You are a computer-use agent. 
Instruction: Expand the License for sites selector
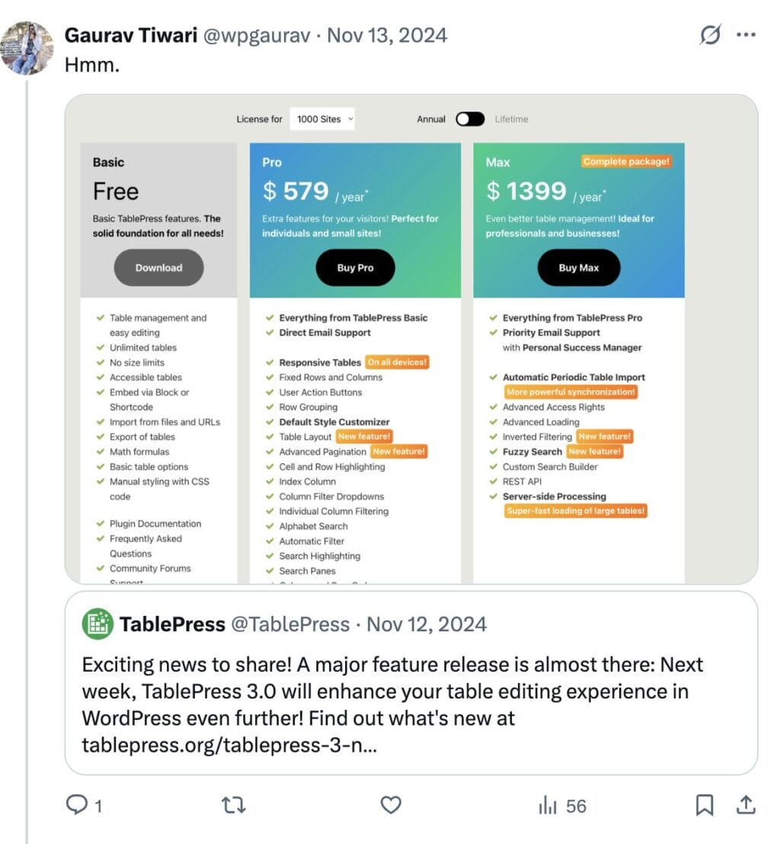(x=321, y=119)
